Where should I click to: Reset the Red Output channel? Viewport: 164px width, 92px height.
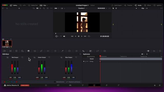[x=22, y=57]
